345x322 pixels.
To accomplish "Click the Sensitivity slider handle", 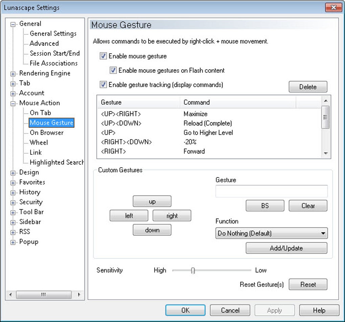I will [x=193, y=271].
